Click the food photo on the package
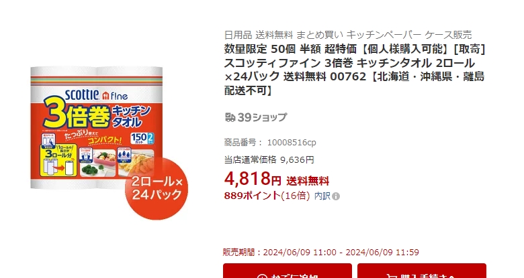Viewport: 524px width, 278px height. (117, 163)
